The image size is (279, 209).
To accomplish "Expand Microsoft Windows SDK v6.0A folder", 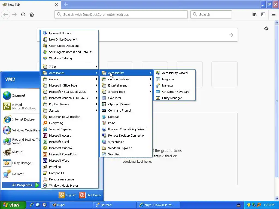I will [70, 98].
